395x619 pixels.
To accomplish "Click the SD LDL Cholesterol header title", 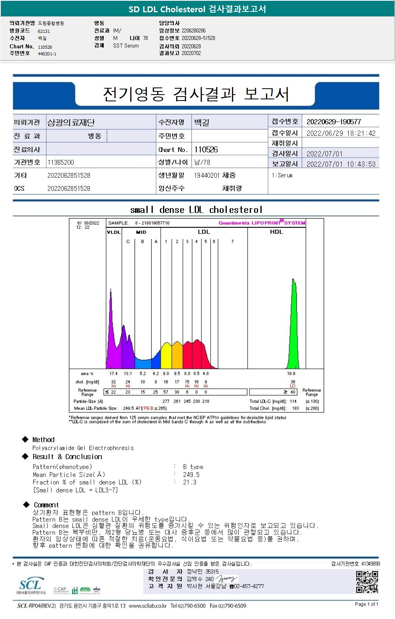I will tap(197, 9).
